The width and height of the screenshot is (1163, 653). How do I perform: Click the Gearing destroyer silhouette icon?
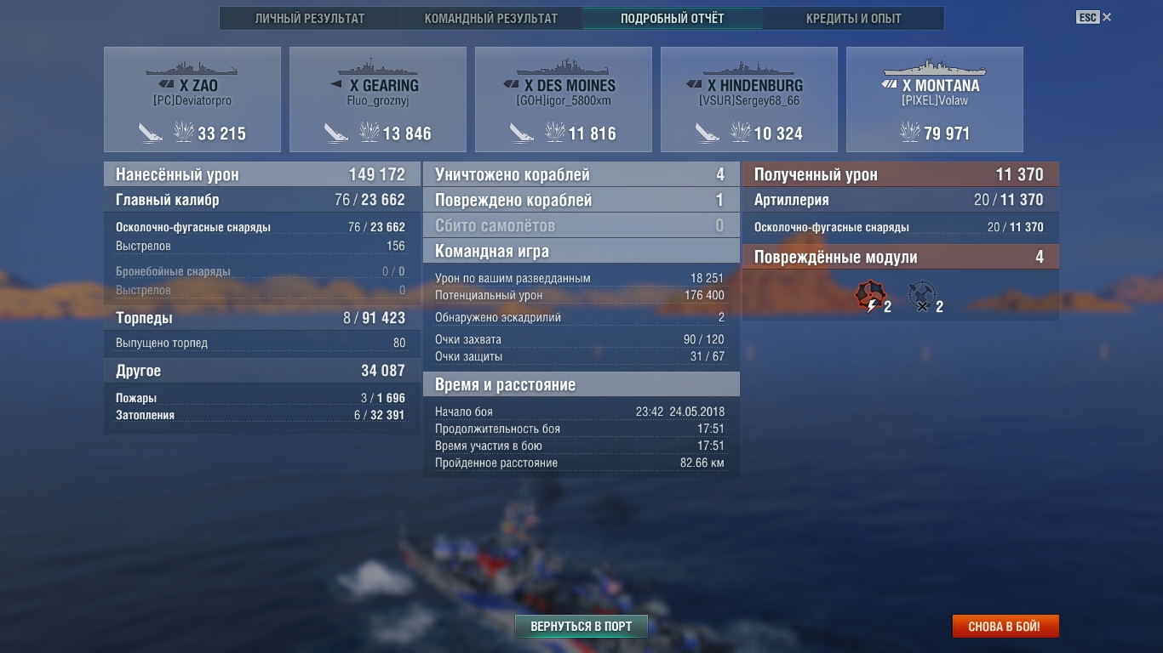[x=377, y=68]
